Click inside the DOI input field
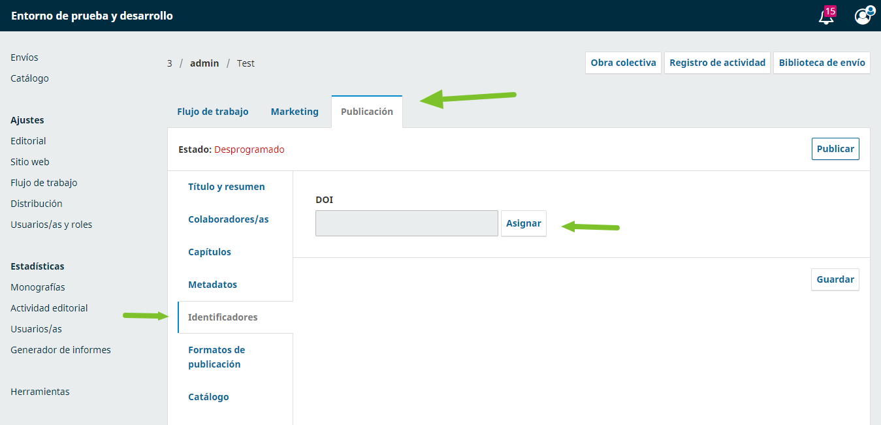Image resolution: width=881 pixels, height=425 pixels. click(406, 223)
